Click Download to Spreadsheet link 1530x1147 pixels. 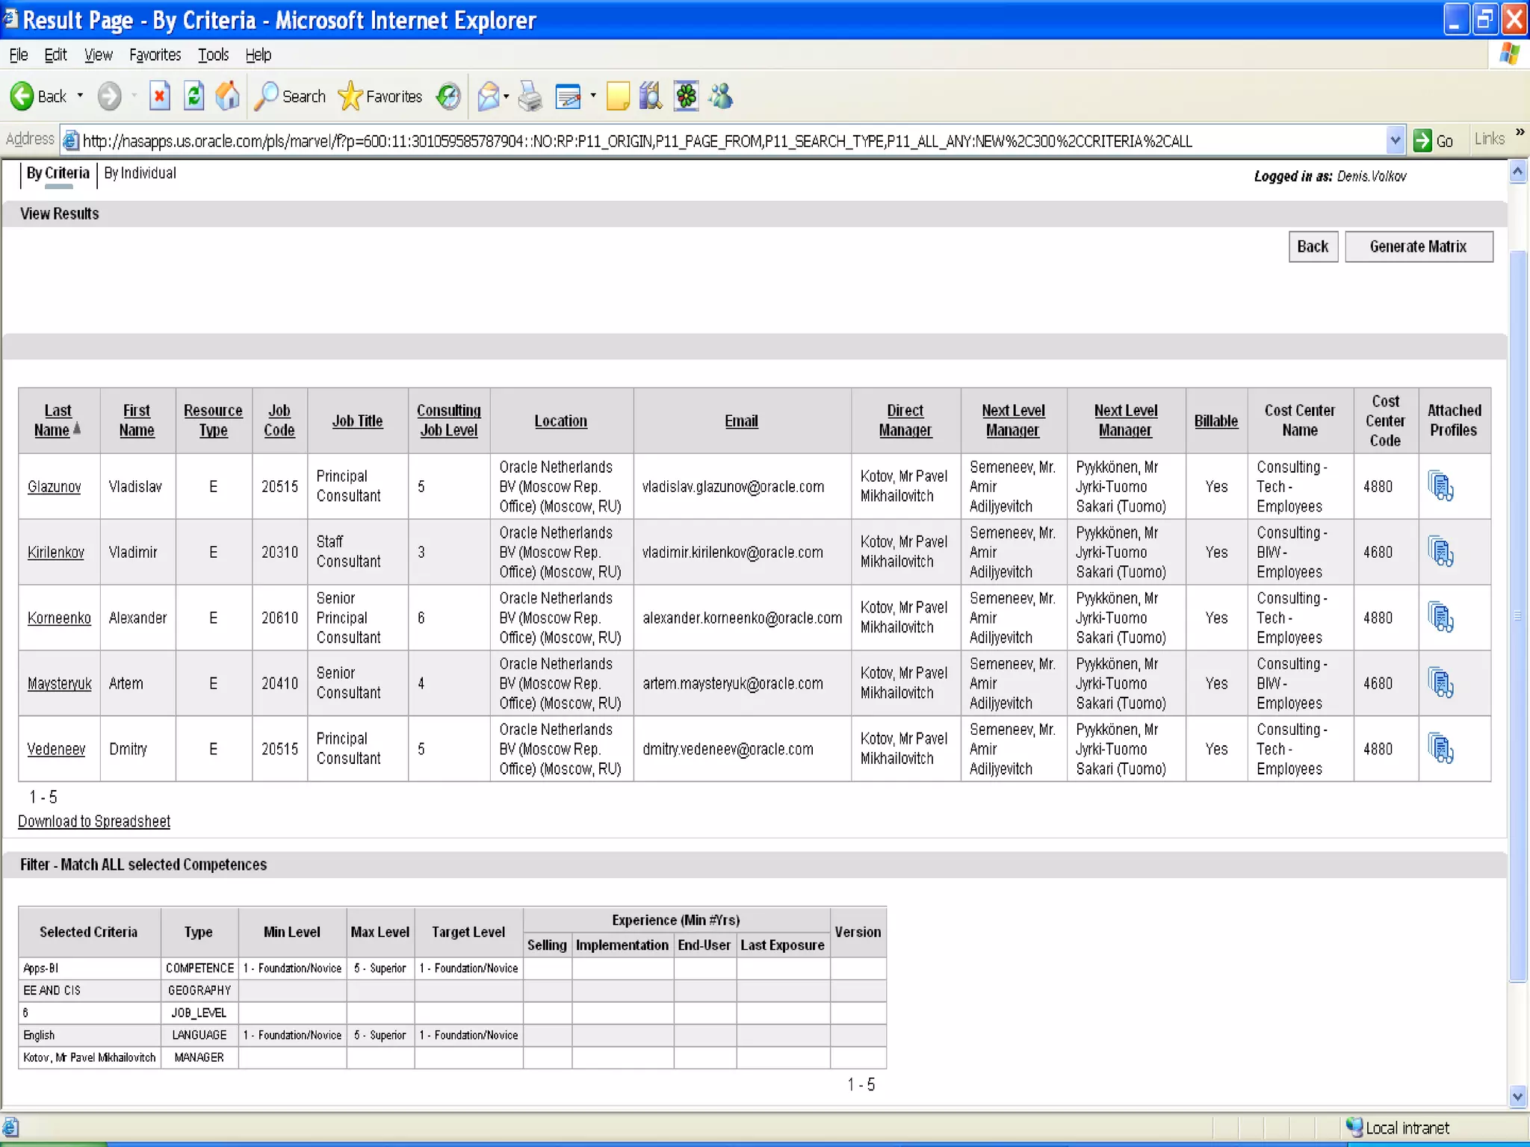pyautogui.click(x=94, y=821)
